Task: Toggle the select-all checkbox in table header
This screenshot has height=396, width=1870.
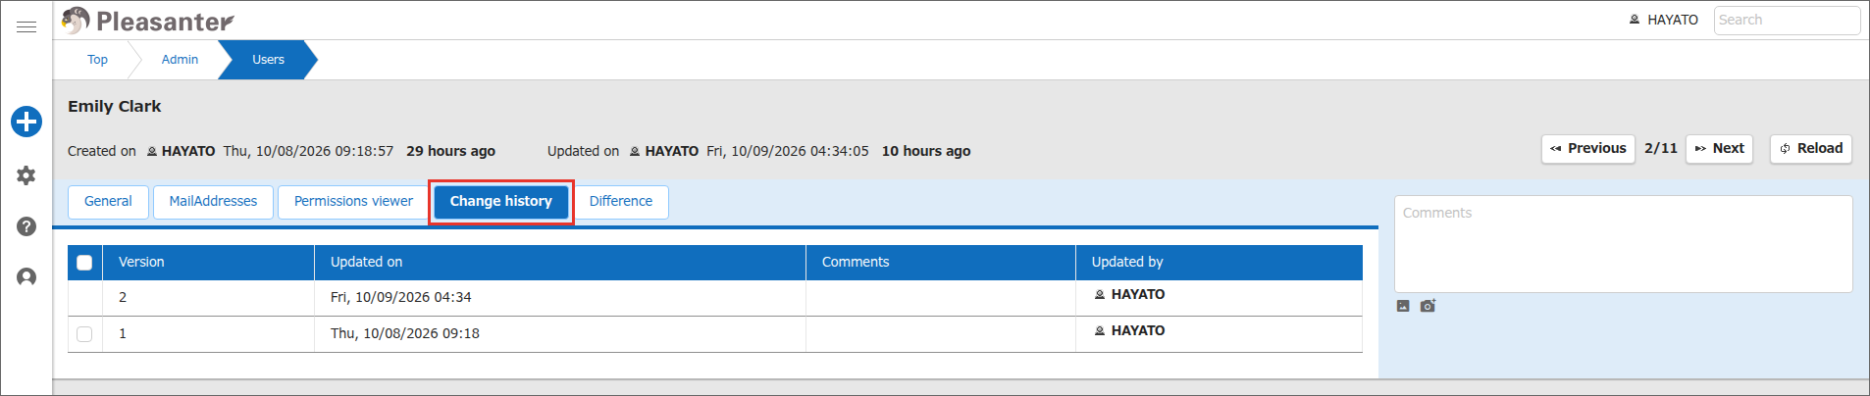Action: (84, 263)
